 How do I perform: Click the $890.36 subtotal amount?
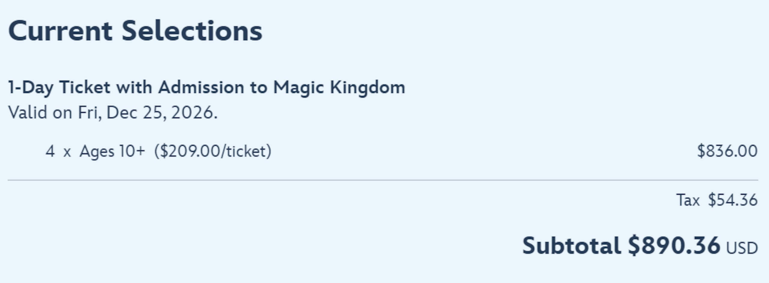click(x=674, y=246)
